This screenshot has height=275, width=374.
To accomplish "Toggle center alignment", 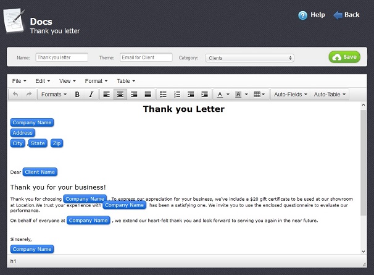I will click(120, 95).
